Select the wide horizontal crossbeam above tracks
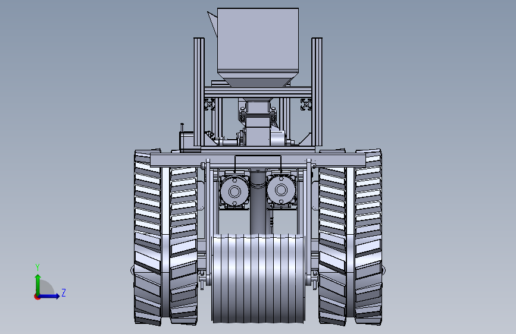Image resolution: width=516 pixels, height=334 pixels. click(x=258, y=159)
